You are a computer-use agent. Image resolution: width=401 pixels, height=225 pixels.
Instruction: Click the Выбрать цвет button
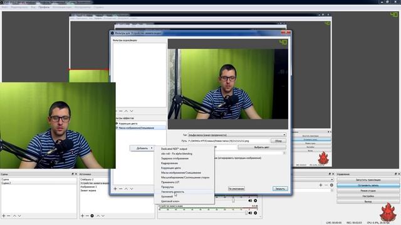pos(262,147)
